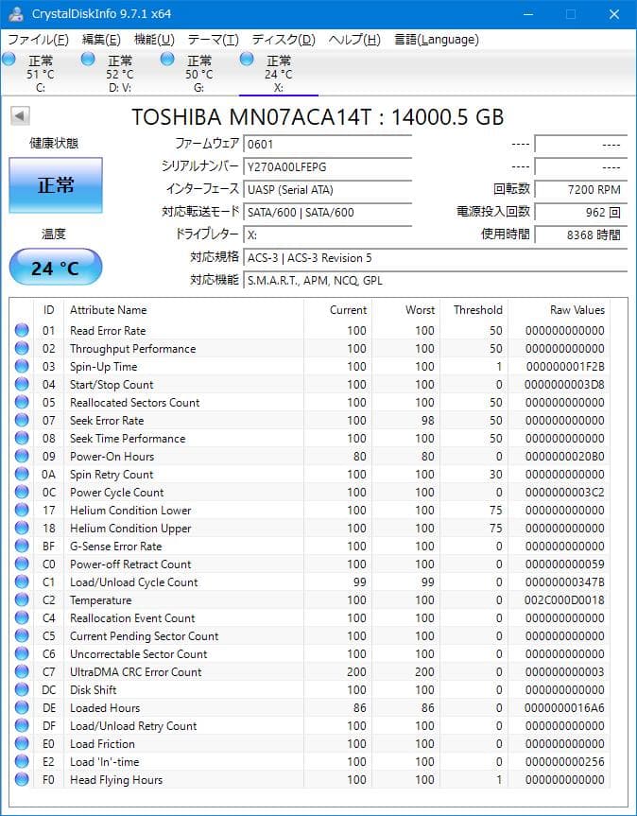Click the interface field UASP (Serial ATA)
Screen dimensions: 637x816
click(328, 189)
